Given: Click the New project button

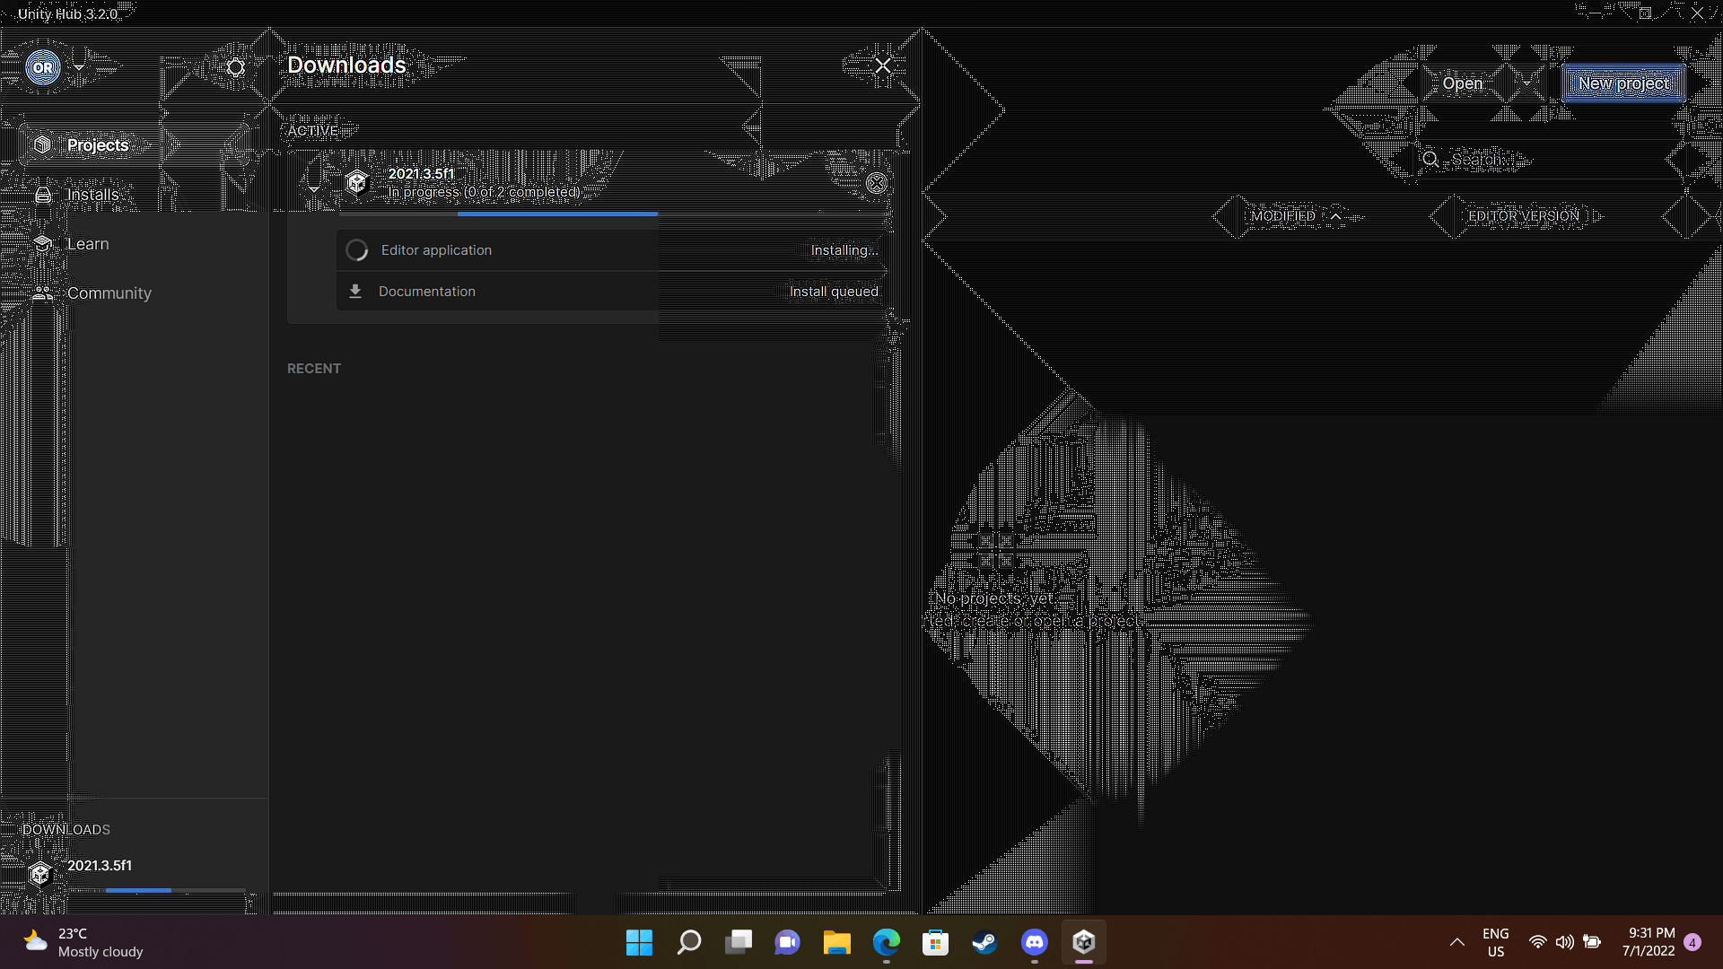Looking at the screenshot, I should pos(1622,83).
